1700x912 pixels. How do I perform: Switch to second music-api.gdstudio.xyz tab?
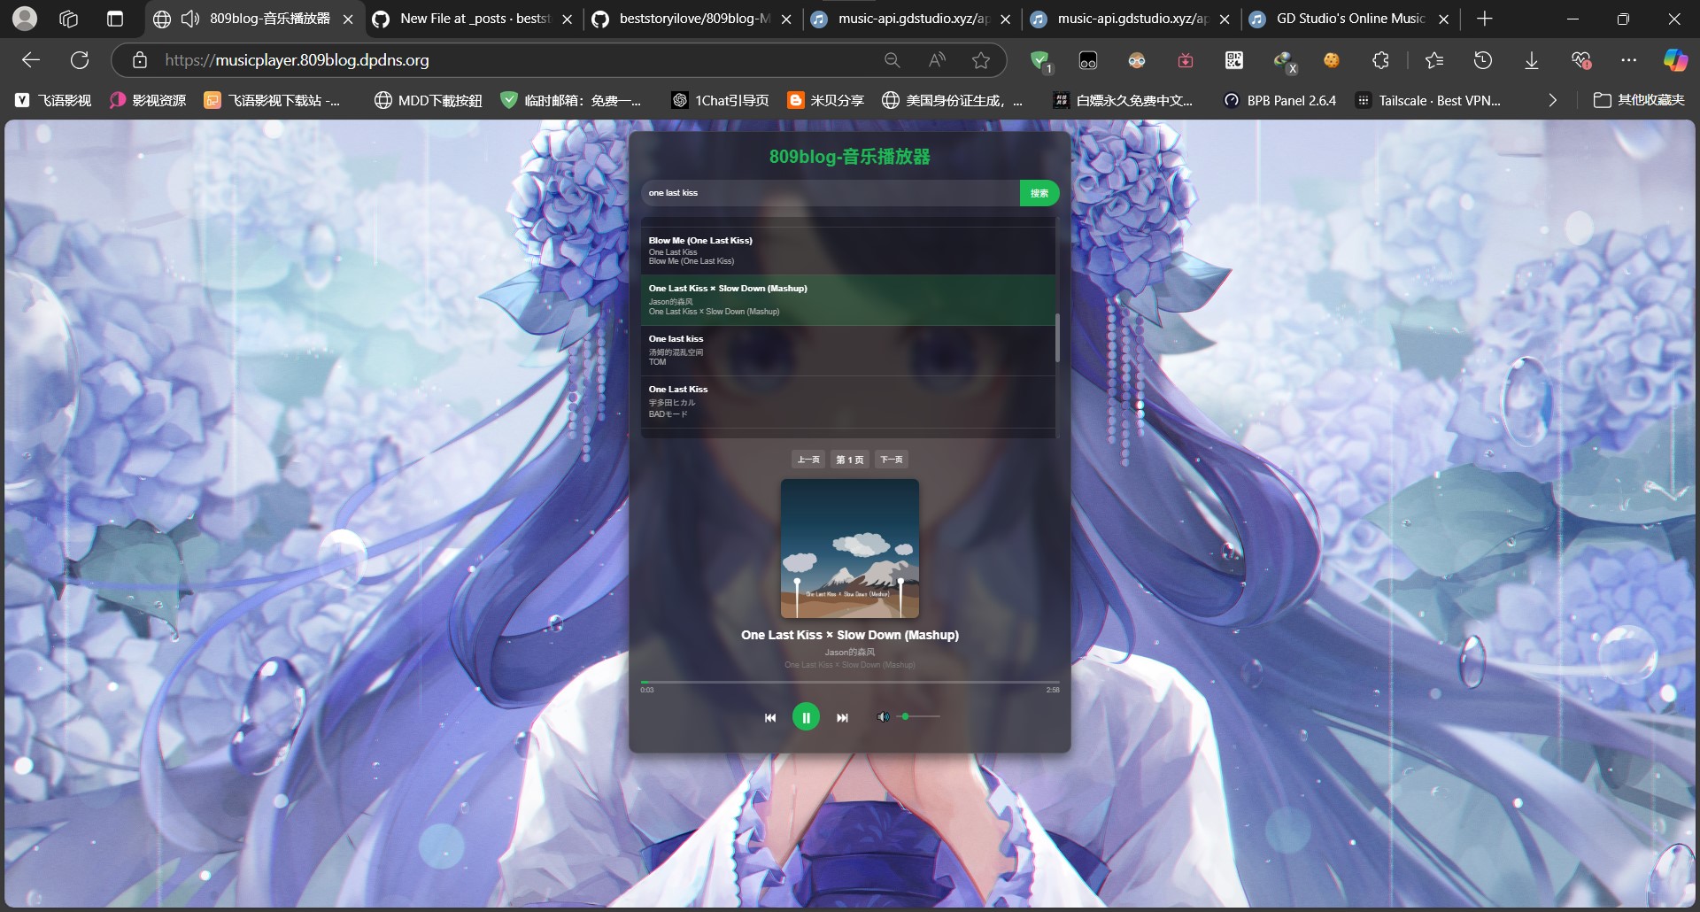pyautogui.click(x=1132, y=19)
